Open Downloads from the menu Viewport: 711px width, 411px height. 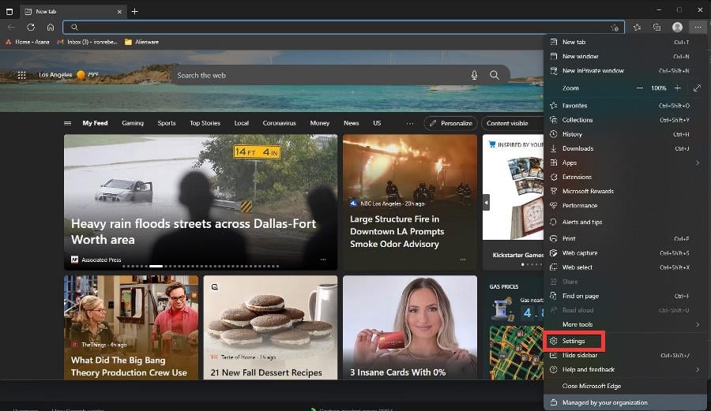pos(626,148)
